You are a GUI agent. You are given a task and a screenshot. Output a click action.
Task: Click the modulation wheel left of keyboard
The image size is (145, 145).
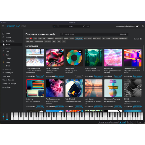(7, 117)
